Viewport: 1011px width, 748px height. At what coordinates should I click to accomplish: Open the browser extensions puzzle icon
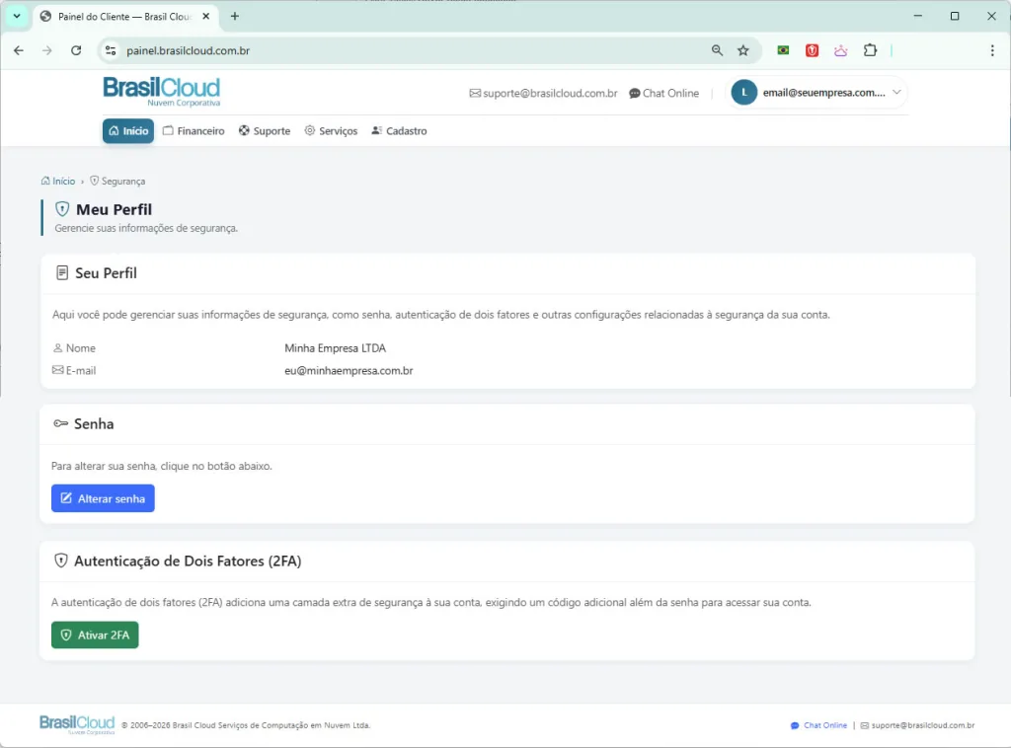coord(870,50)
